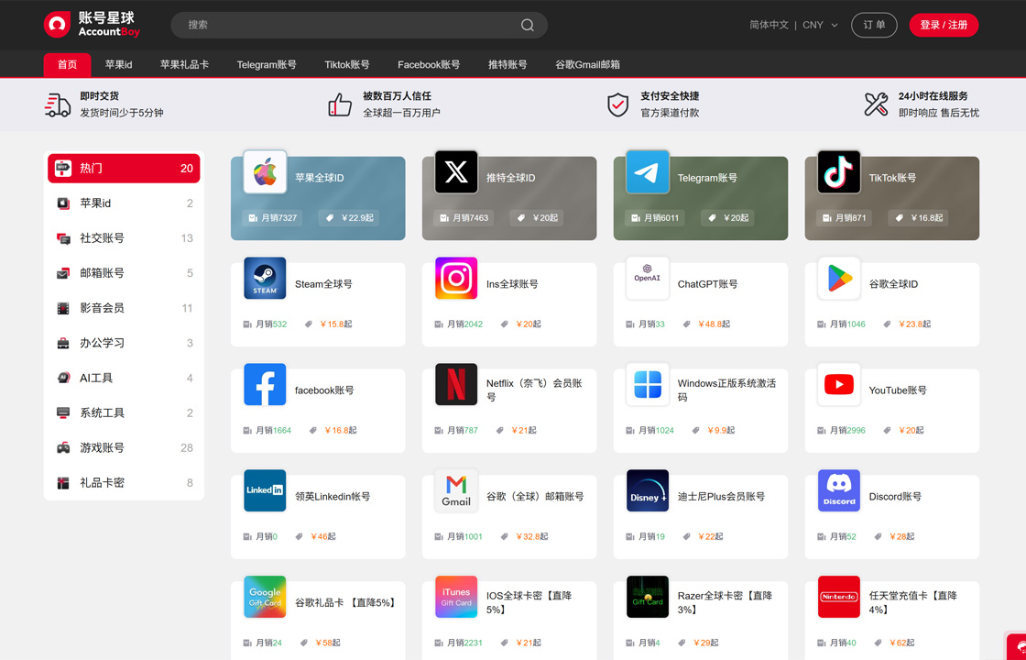1026x660 pixels.
Task: Select the AI工具 sidebar category
Action: [x=124, y=378]
